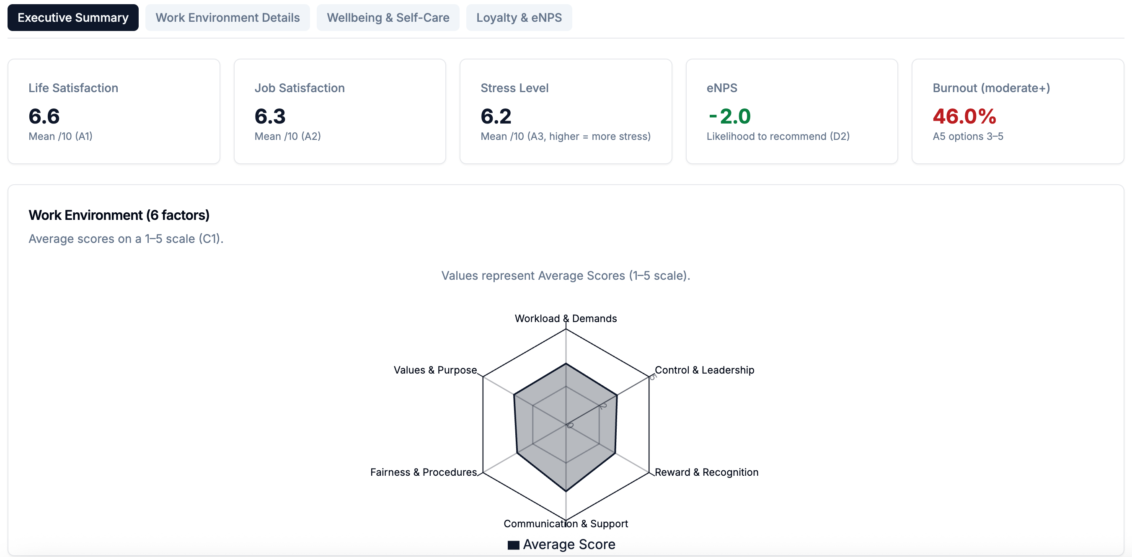1132x557 pixels.
Task: Select the 6.2 stress level value
Action: point(496,116)
